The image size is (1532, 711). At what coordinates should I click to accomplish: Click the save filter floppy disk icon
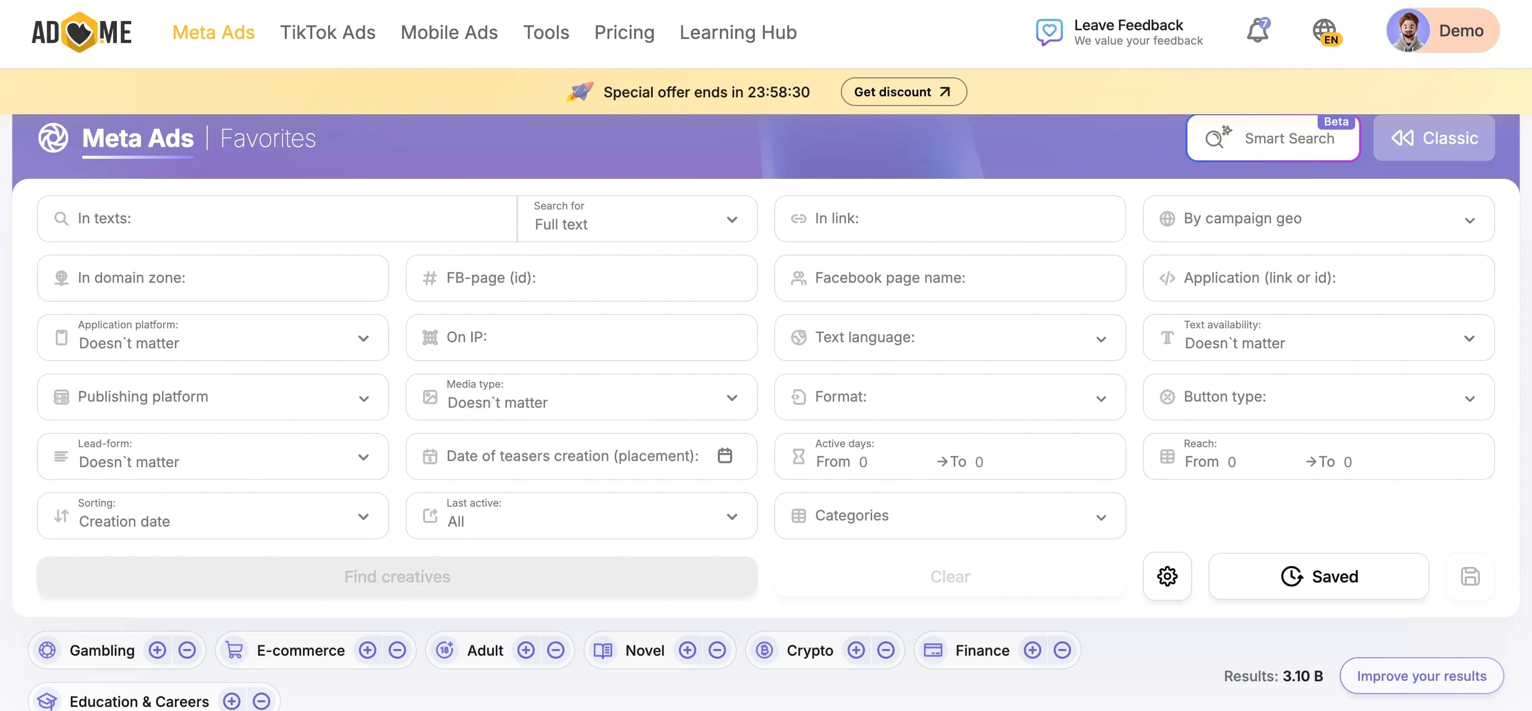coord(1469,576)
